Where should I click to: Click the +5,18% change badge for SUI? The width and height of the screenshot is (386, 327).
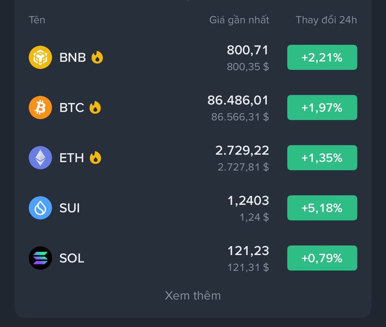click(322, 208)
